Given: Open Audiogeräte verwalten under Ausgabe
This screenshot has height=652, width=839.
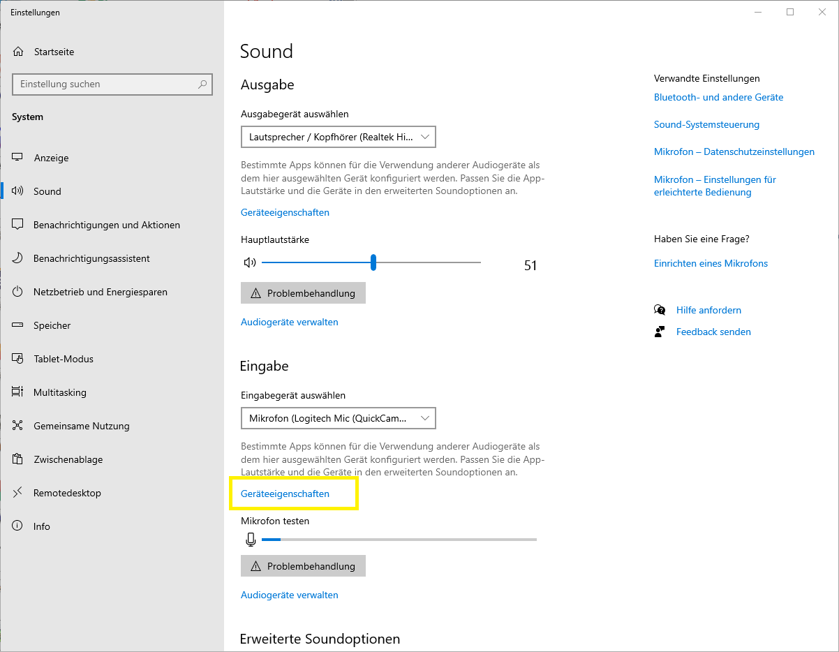Looking at the screenshot, I should (x=290, y=322).
